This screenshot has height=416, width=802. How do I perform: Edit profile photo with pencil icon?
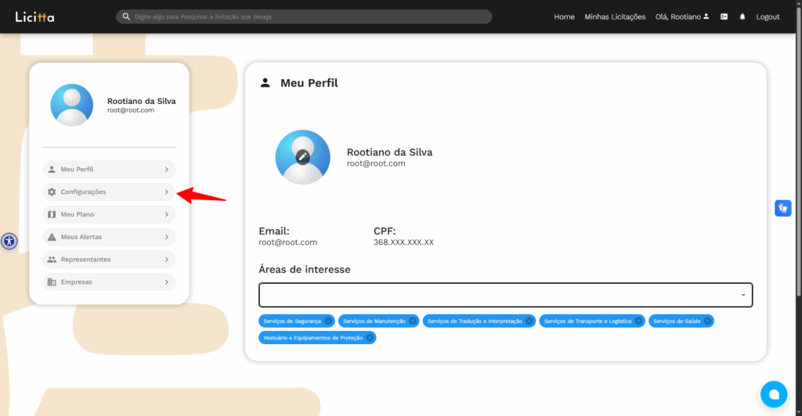click(303, 156)
